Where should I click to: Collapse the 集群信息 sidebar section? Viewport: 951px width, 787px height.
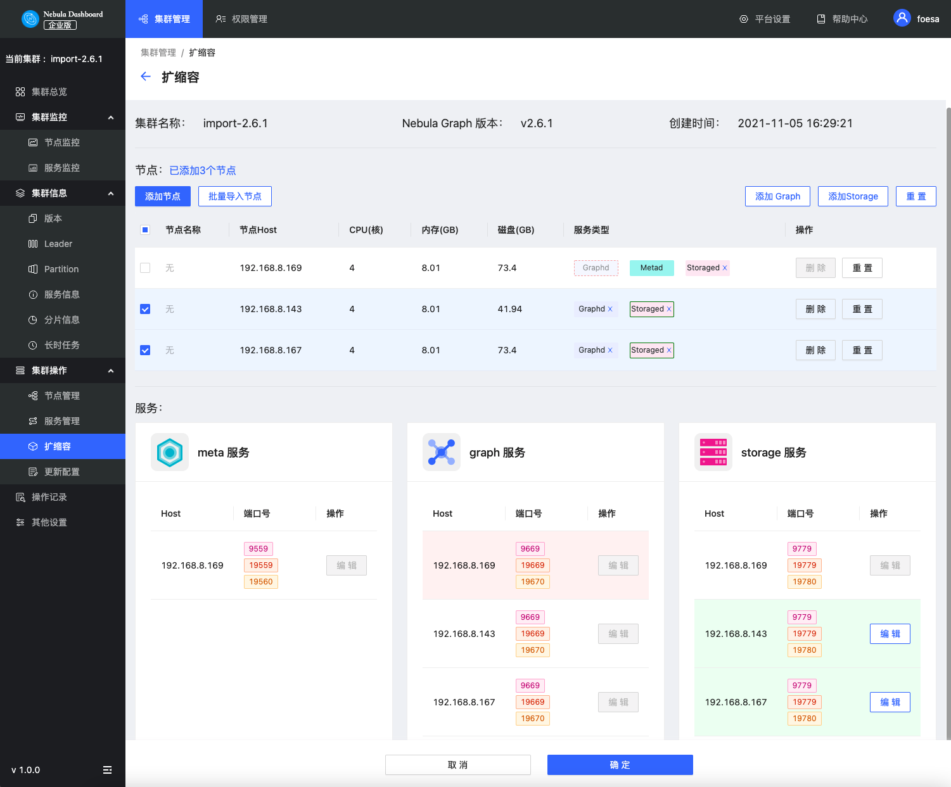click(111, 193)
